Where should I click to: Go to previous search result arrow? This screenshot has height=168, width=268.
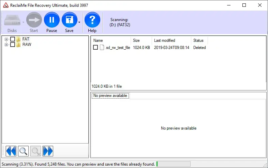click(11, 151)
